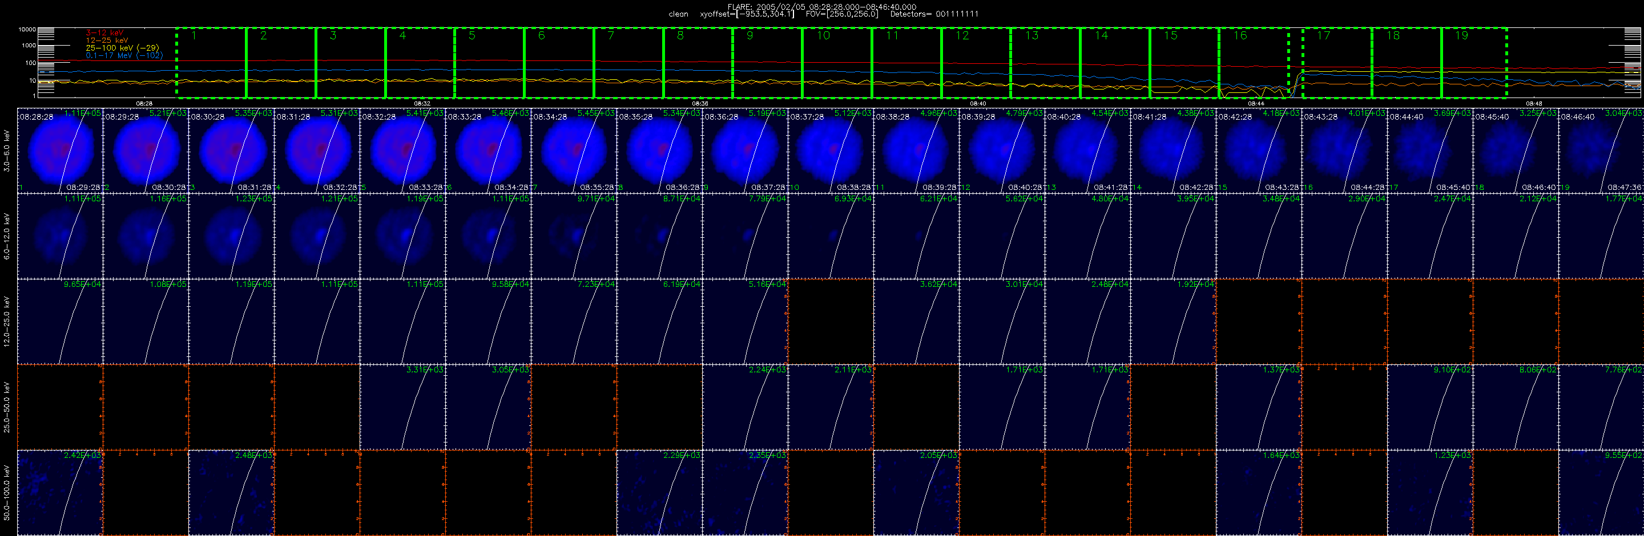Click the xyoffset=[-953.5,304.1] header text
This screenshot has height=536, width=1644.
tap(747, 14)
